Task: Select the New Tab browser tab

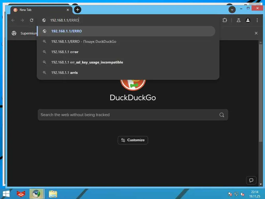Action: [x=41, y=10]
